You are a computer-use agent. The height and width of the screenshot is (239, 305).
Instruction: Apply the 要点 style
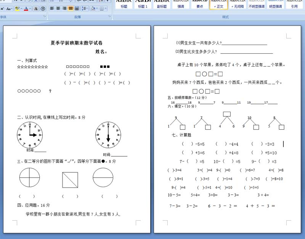click(x=199, y=4)
